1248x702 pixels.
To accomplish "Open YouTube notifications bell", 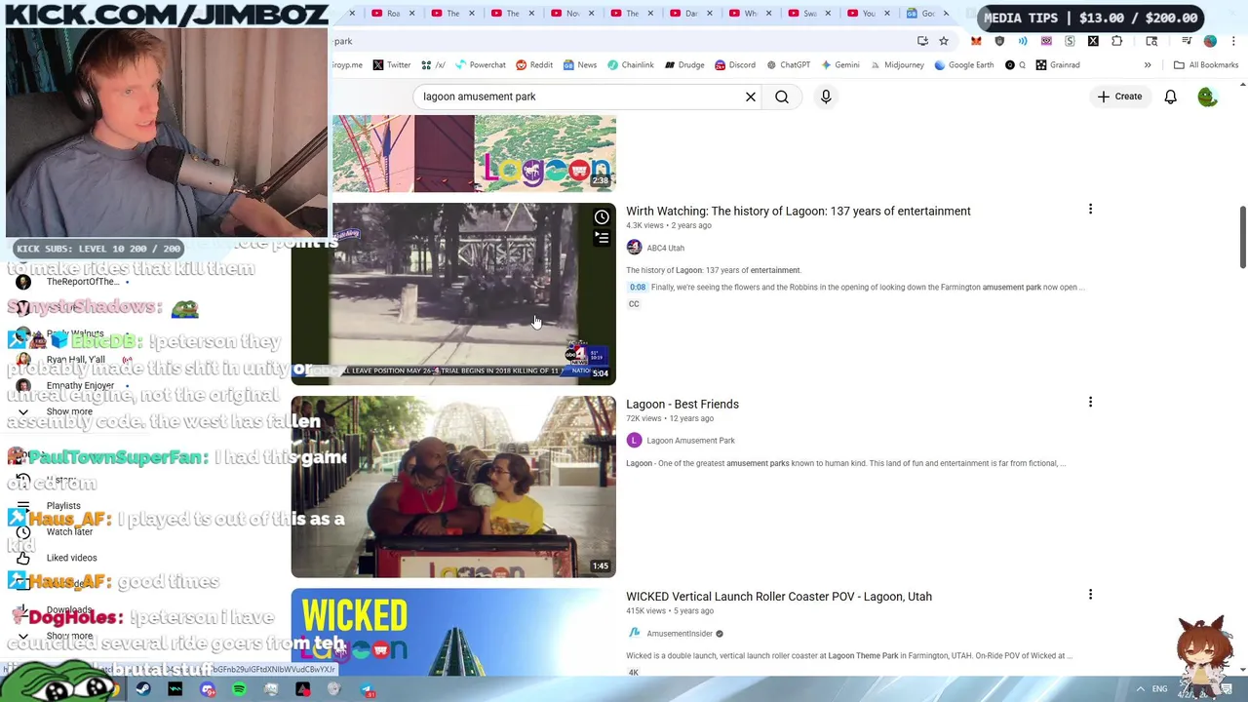I will click(x=1170, y=97).
